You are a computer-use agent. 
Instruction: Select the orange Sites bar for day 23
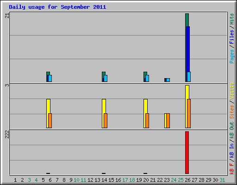(x=168, y=121)
